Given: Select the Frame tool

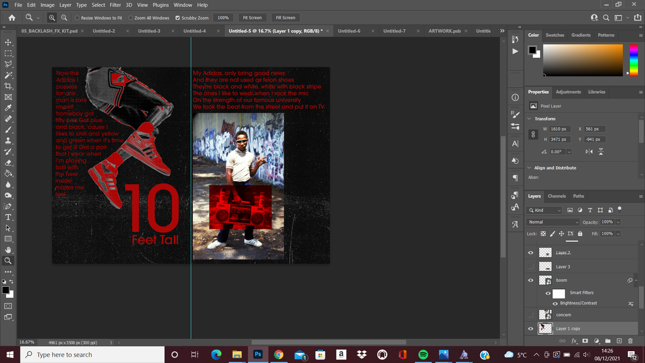Looking at the screenshot, I should pyautogui.click(x=8, y=97).
